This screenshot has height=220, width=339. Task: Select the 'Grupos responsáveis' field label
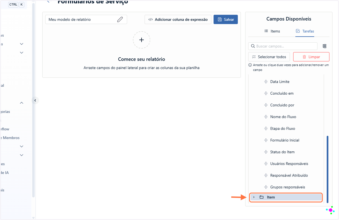(x=288, y=187)
